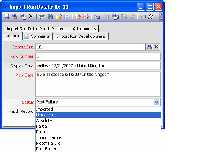This screenshot has width=200, height=159.
Task: Click the toolbar binoculars Find icon
Action: point(50,17)
